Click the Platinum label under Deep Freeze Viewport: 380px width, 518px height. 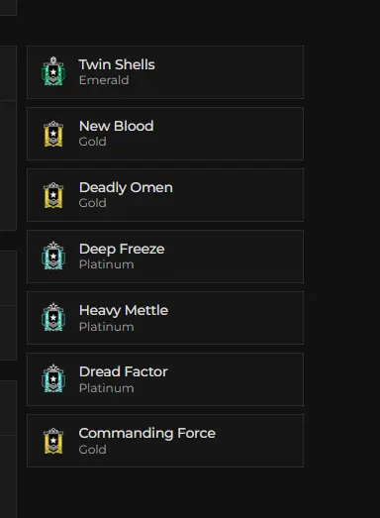tap(106, 264)
